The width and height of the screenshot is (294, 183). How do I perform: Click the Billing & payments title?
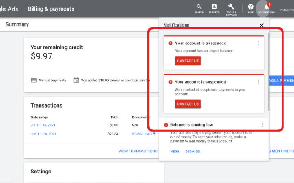click(x=51, y=9)
